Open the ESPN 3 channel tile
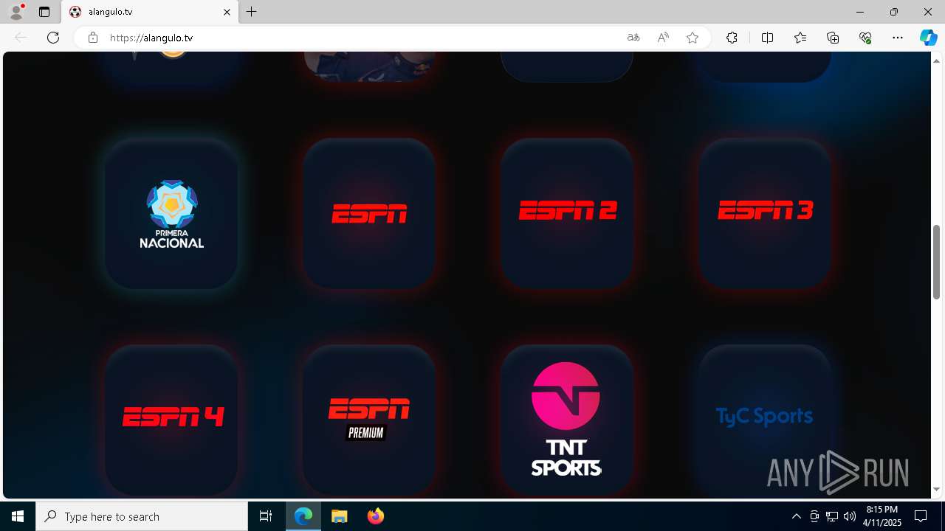 tap(765, 213)
